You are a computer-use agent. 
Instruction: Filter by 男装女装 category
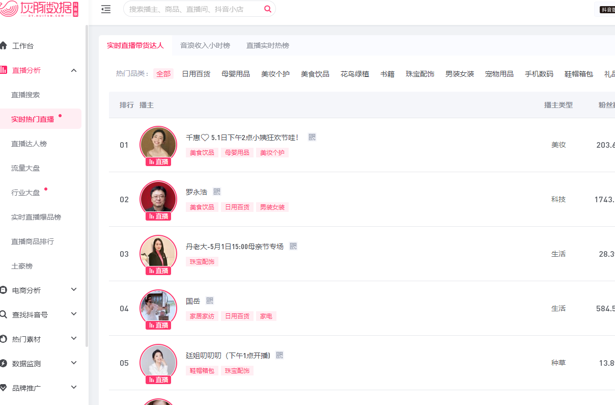point(460,74)
